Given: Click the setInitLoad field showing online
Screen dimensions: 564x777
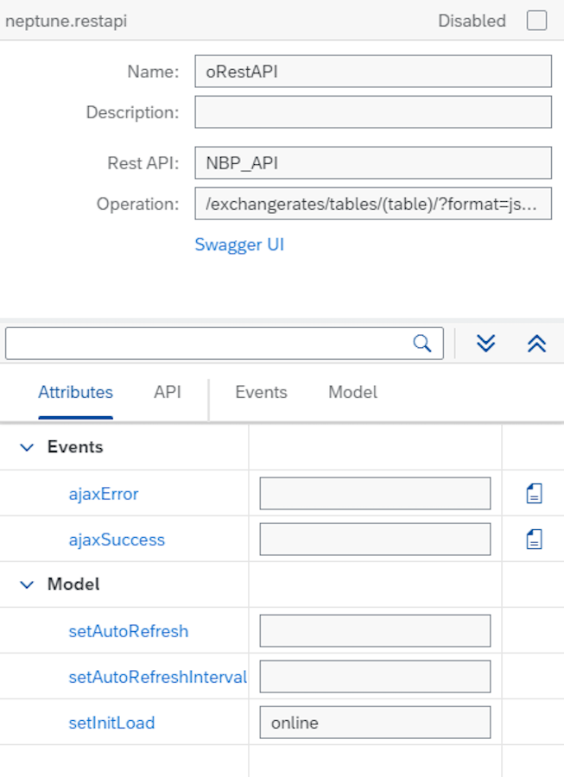Looking at the screenshot, I should click(375, 722).
